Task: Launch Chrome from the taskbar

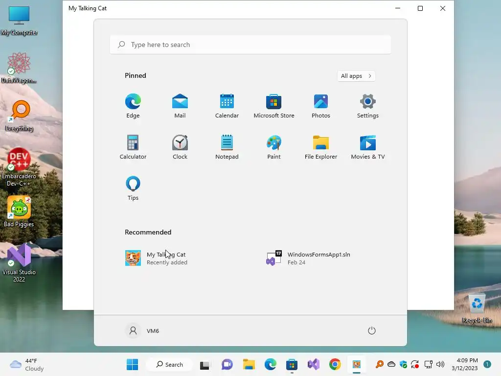Action: (x=335, y=364)
